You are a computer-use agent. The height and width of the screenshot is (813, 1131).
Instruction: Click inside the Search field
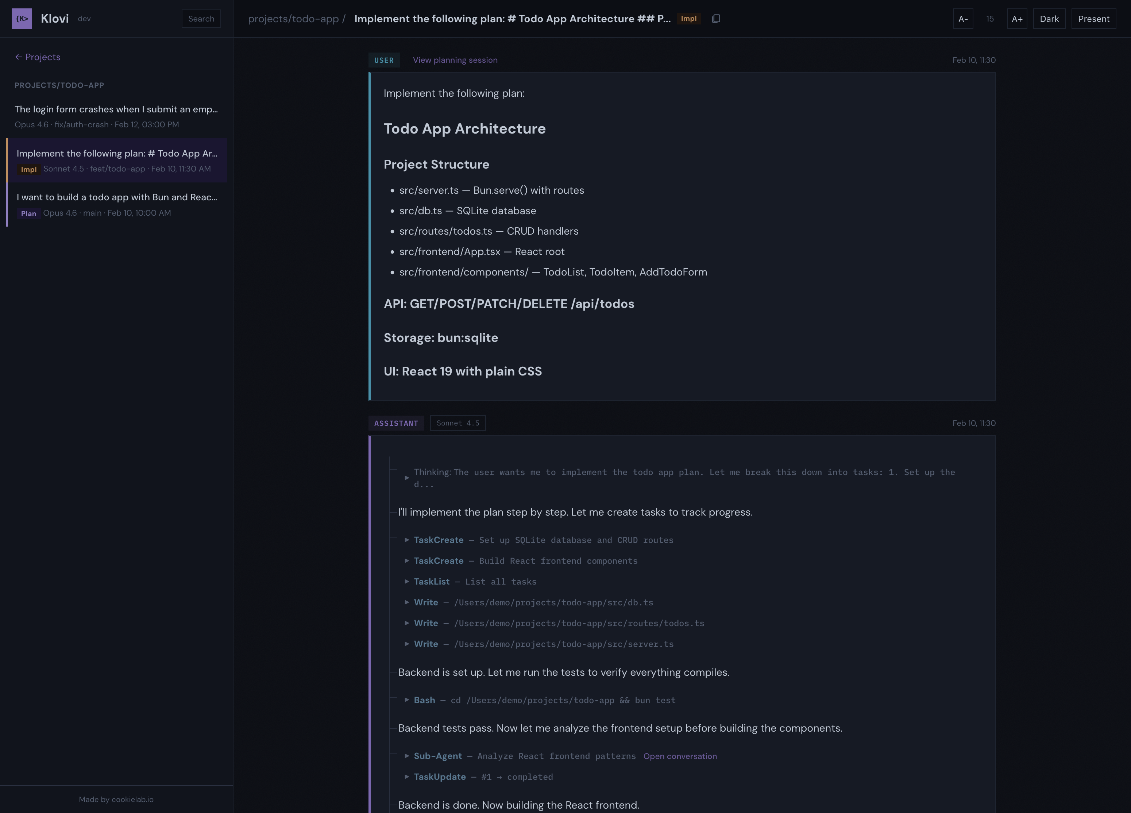click(x=201, y=19)
